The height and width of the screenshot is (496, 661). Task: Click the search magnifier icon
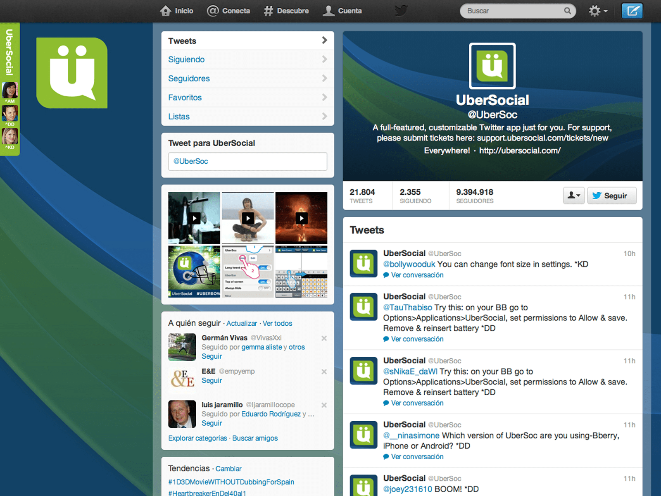pos(568,11)
